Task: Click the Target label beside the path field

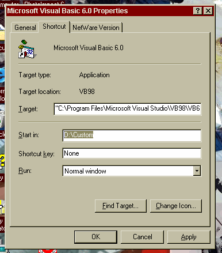Action: [x=28, y=109]
